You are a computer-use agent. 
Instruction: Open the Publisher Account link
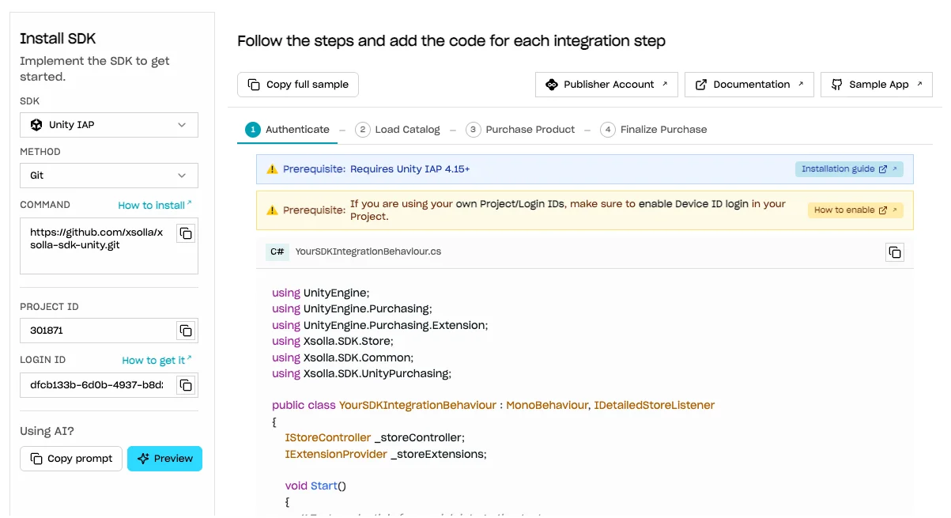(606, 85)
